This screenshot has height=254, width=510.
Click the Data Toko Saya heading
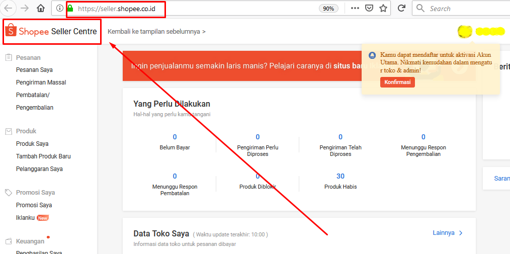tap(161, 234)
